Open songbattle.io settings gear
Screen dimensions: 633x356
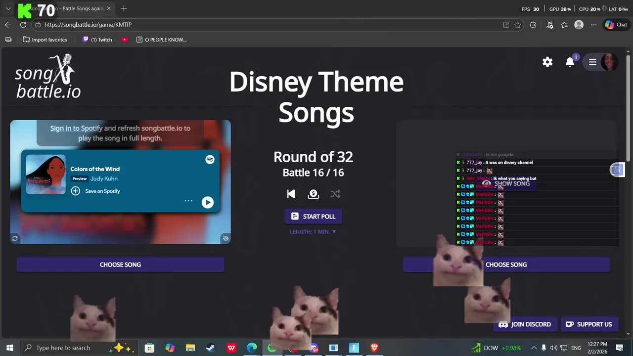click(x=547, y=62)
